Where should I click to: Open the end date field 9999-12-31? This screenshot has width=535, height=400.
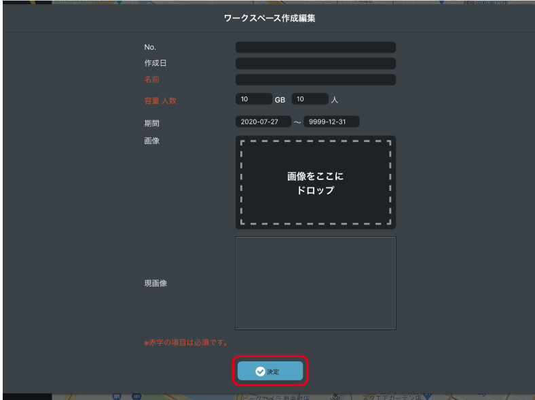click(331, 122)
